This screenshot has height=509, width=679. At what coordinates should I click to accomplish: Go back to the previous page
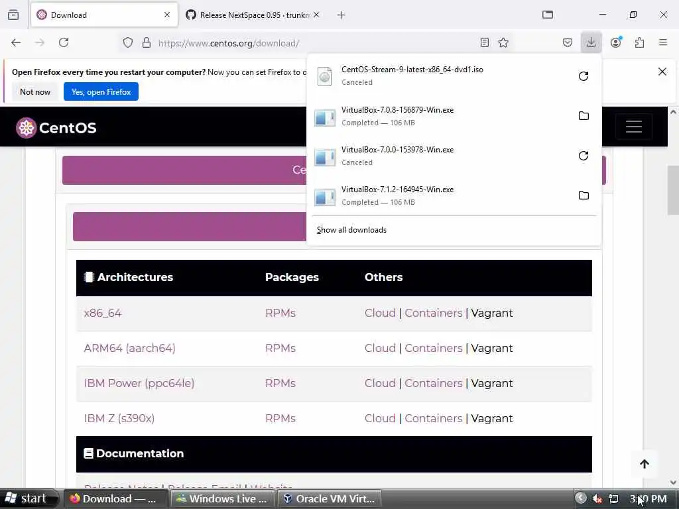(x=16, y=42)
